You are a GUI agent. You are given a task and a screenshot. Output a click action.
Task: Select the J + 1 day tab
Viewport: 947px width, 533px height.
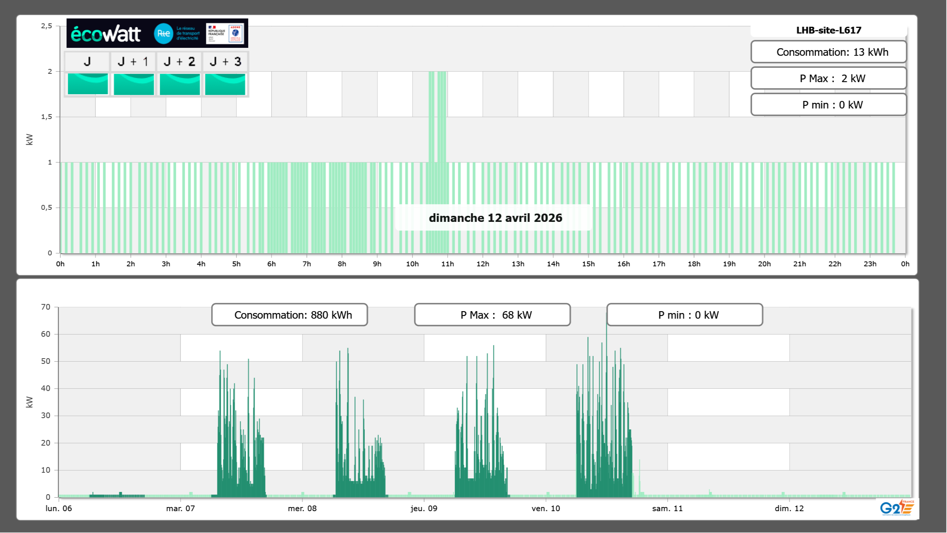(x=133, y=62)
